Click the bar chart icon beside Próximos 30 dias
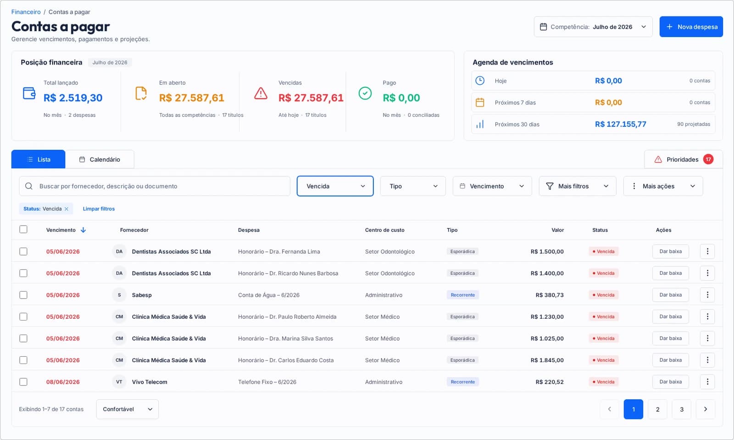734x440 pixels. pos(480,124)
